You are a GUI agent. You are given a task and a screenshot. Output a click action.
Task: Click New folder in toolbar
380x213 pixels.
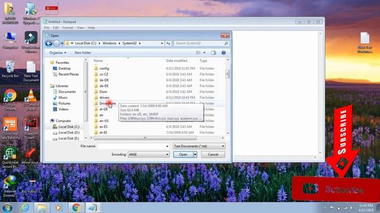[83, 53]
